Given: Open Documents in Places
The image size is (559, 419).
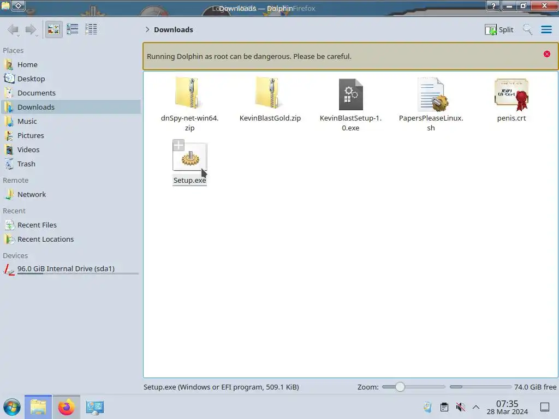Looking at the screenshot, I should (70, 93).
